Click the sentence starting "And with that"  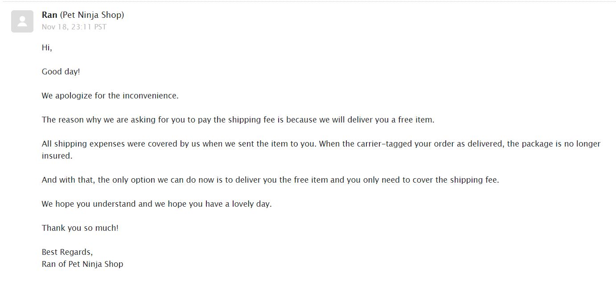271,180
